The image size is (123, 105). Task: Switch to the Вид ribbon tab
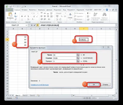click(64, 10)
